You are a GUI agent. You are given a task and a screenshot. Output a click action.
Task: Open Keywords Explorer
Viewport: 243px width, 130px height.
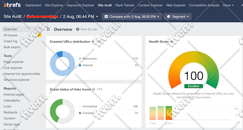pos(80,5)
